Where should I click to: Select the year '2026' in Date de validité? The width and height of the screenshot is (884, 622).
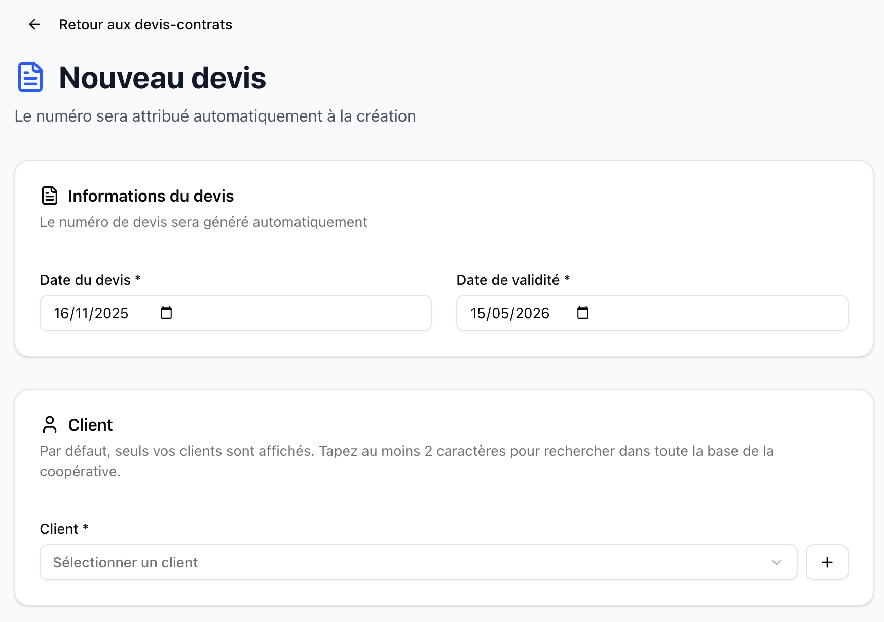click(532, 314)
